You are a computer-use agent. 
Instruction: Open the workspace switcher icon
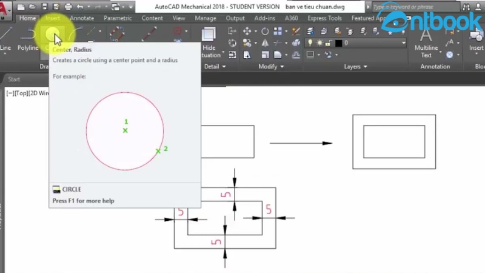point(116,7)
